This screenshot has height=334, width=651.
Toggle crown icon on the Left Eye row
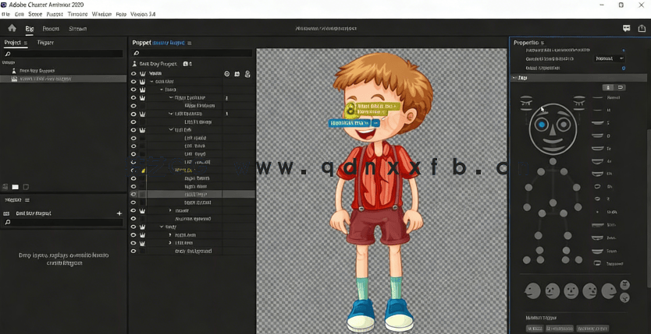[142, 130]
